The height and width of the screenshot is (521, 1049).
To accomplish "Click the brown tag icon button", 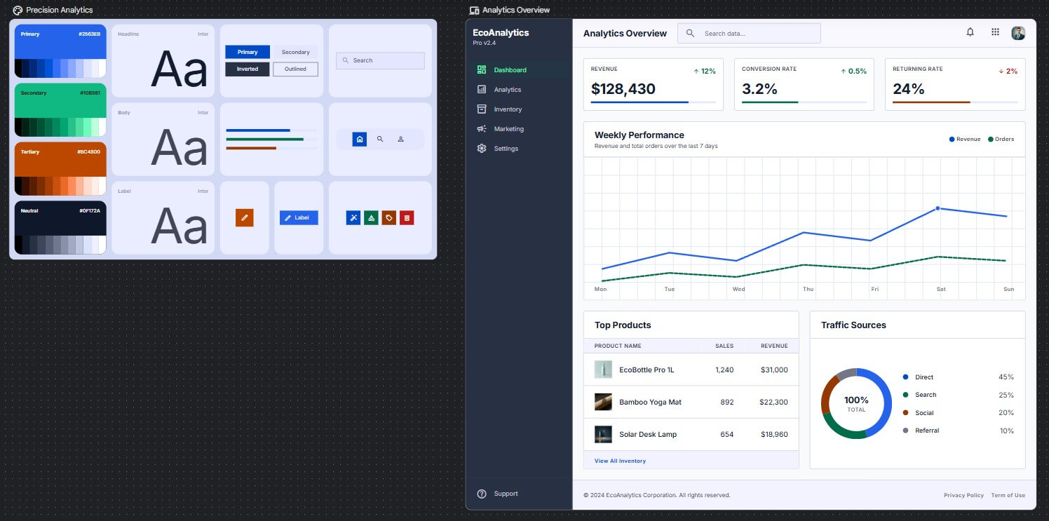I will (389, 218).
